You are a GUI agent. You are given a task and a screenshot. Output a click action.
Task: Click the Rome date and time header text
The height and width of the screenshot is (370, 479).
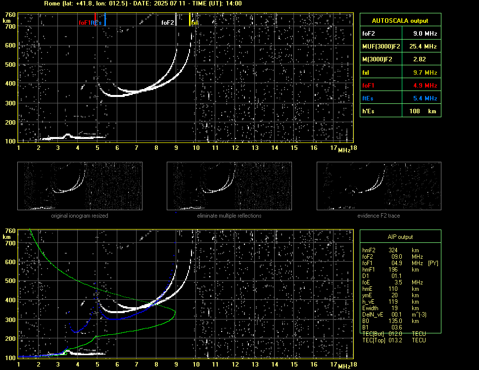point(143,3)
